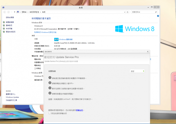Click the magnifier search icon

[156, 12]
